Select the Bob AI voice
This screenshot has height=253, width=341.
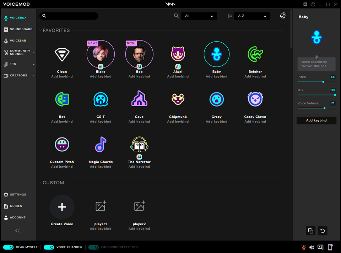139,54
